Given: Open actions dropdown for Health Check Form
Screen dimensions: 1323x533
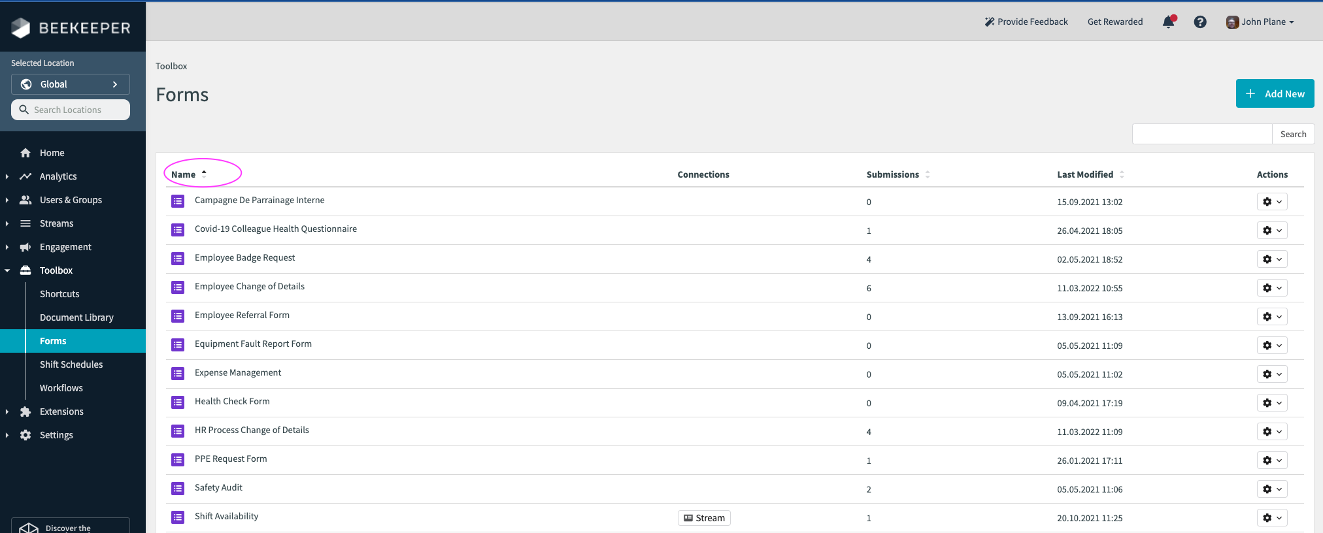Looking at the screenshot, I should 1272,403.
